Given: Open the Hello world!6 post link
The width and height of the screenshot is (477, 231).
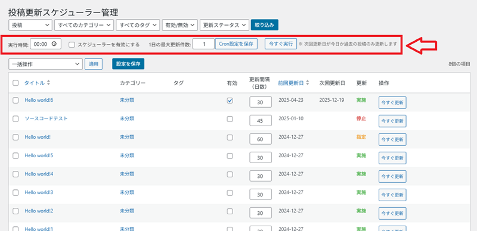Looking at the screenshot, I should point(39,100).
